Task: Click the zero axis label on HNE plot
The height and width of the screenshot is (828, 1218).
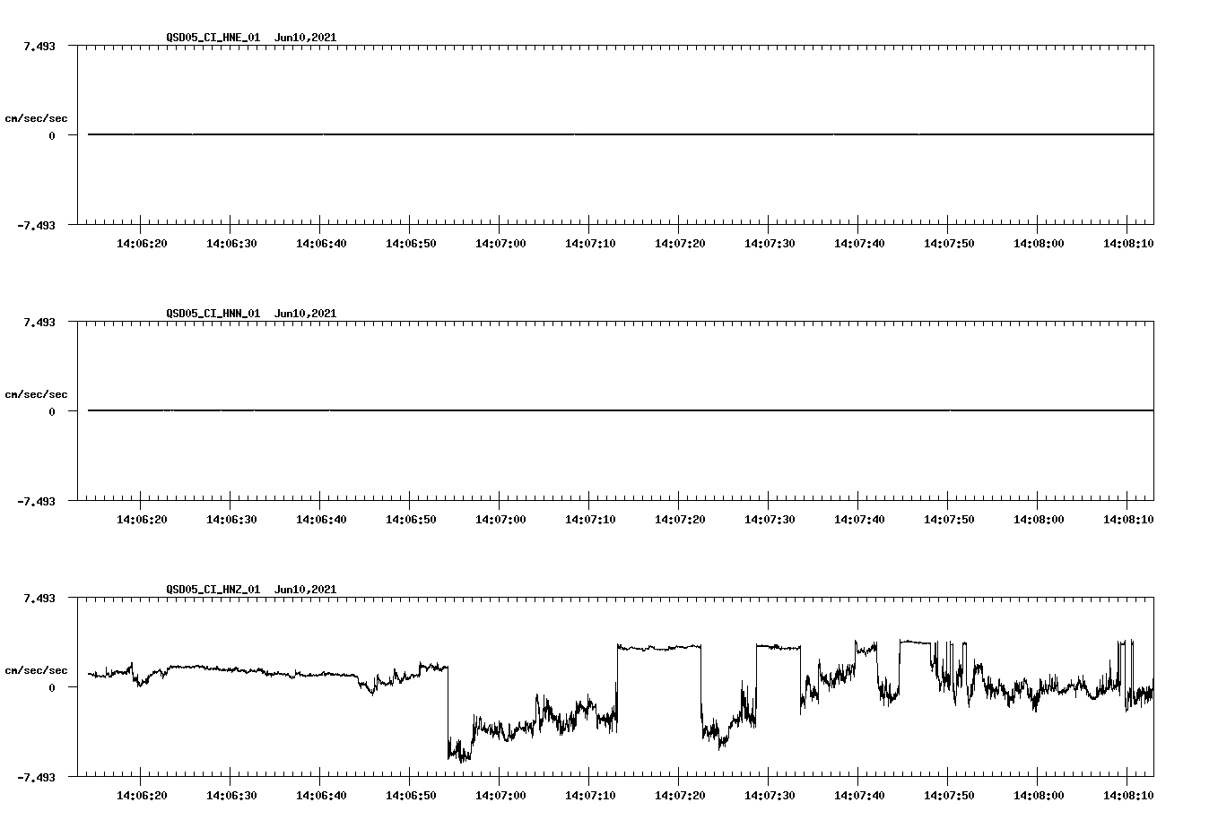Action: pos(52,135)
